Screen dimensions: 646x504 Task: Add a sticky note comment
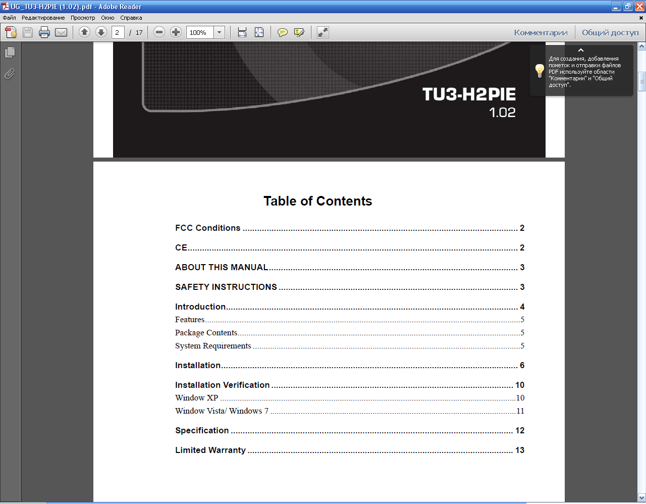tap(283, 33)
